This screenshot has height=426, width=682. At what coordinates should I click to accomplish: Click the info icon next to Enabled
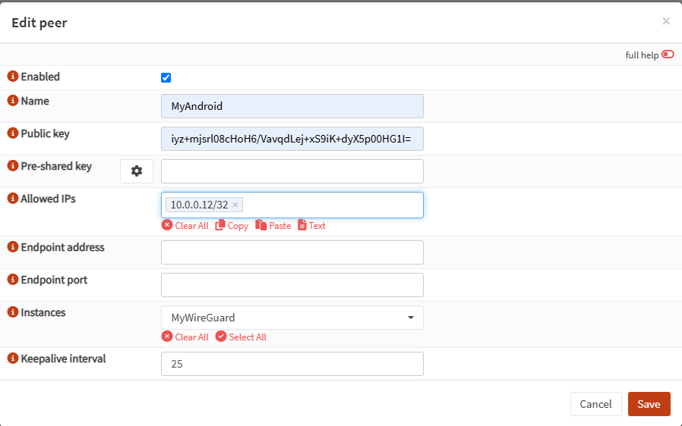(12, 77)
